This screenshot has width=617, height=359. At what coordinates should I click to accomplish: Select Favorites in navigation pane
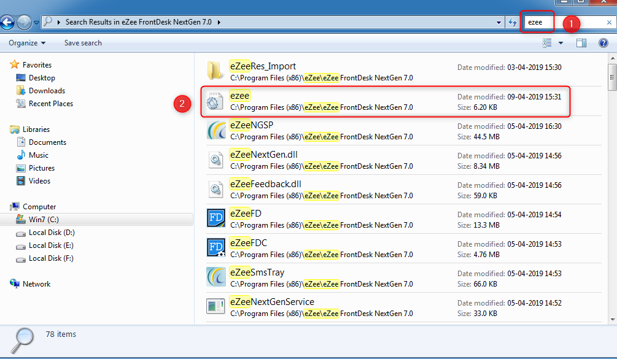37,65
